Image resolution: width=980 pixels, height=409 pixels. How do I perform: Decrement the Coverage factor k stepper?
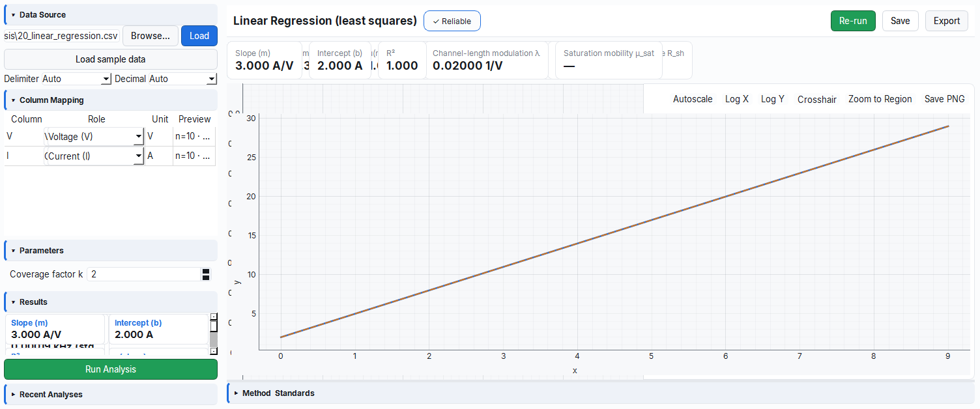point(207,277)
